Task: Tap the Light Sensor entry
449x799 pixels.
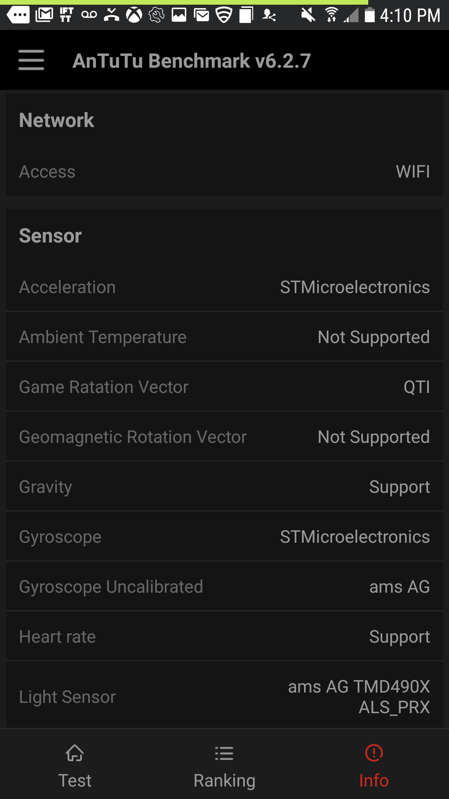Action: click(224, 697)
